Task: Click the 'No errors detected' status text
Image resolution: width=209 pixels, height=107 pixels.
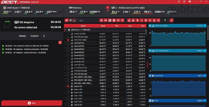Action: pyautogui.click(x=26, y=28)
